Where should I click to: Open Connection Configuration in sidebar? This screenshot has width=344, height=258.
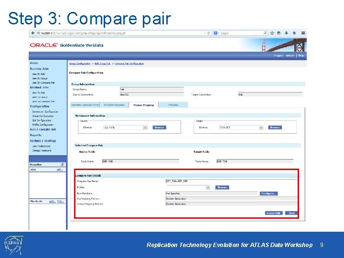[45, 112]
